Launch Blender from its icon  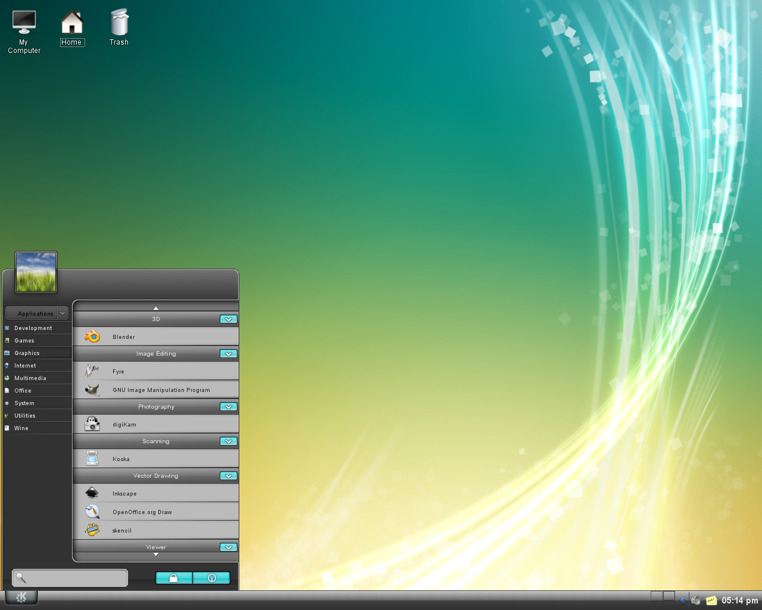[x=92, y=337]
